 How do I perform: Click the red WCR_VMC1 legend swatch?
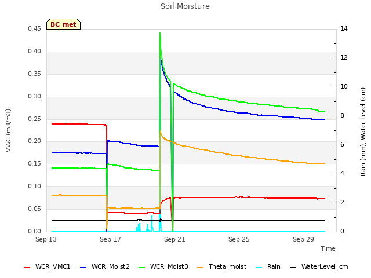(x=27, y=268)
